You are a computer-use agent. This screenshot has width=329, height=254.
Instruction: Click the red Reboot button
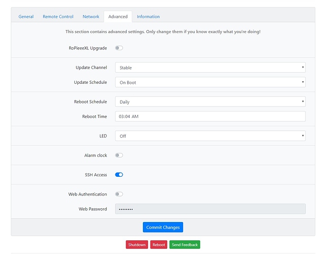point(159,244)
